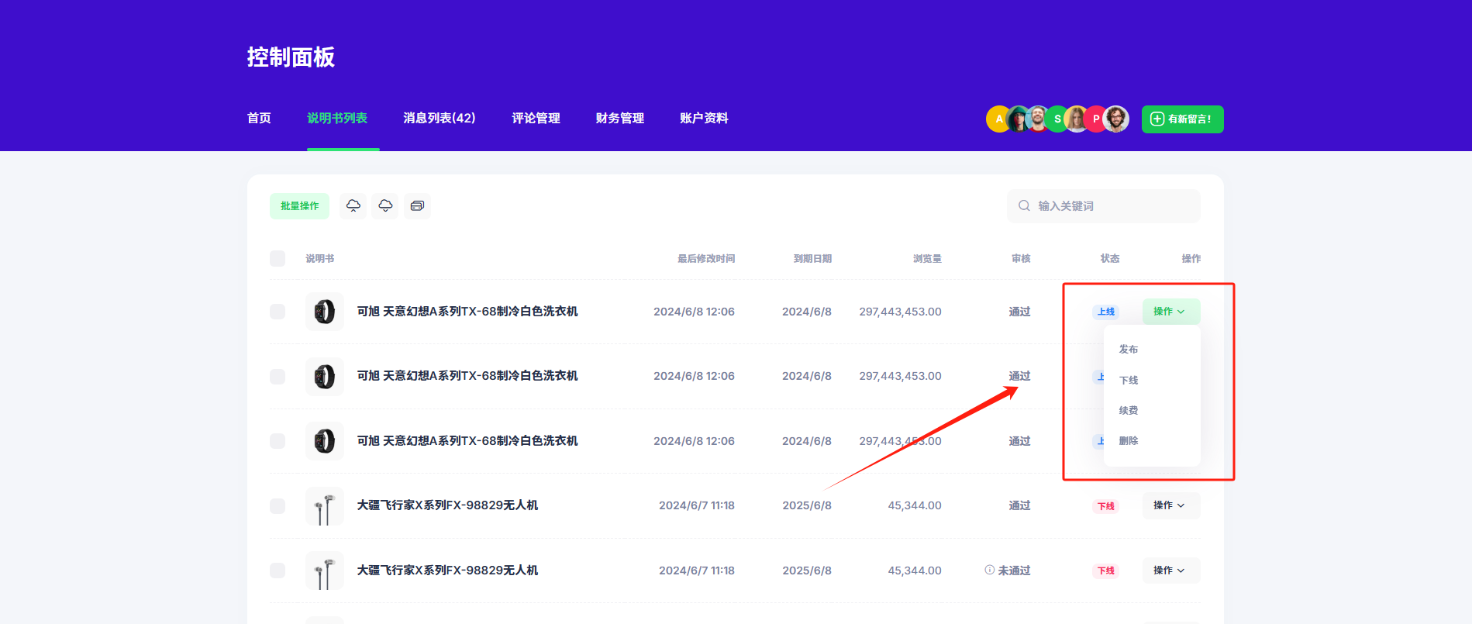Click the green 'S' user avatar
This screenshot has width=1472, height=624.
(x=1057, y=119)
